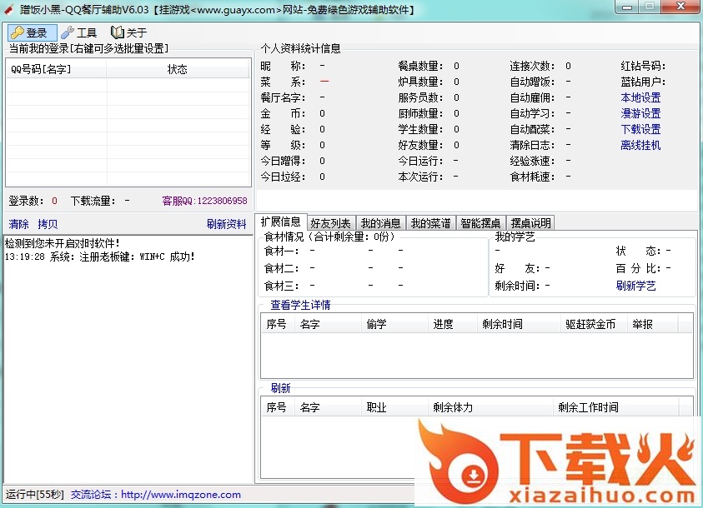Click the 职业 column header
The image size is (703, 508).
click(x=394, y=407)
